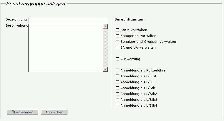Tick Anmeldung als L/Füst checkbox
This screenshot has width=224, height=121.
pyautogui.click(x=117, y=76)
